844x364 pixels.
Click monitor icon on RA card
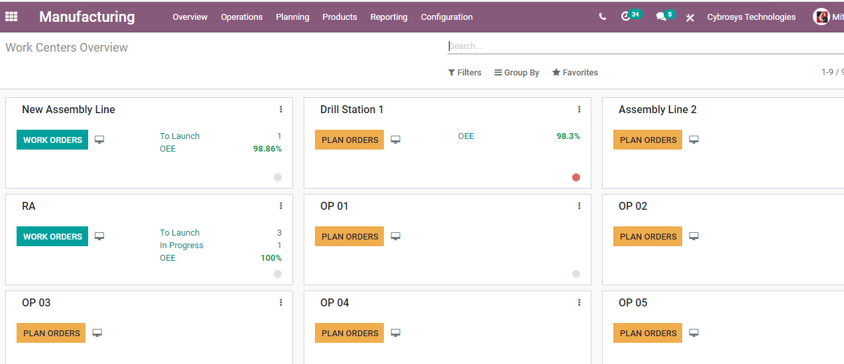pos(99,236)
